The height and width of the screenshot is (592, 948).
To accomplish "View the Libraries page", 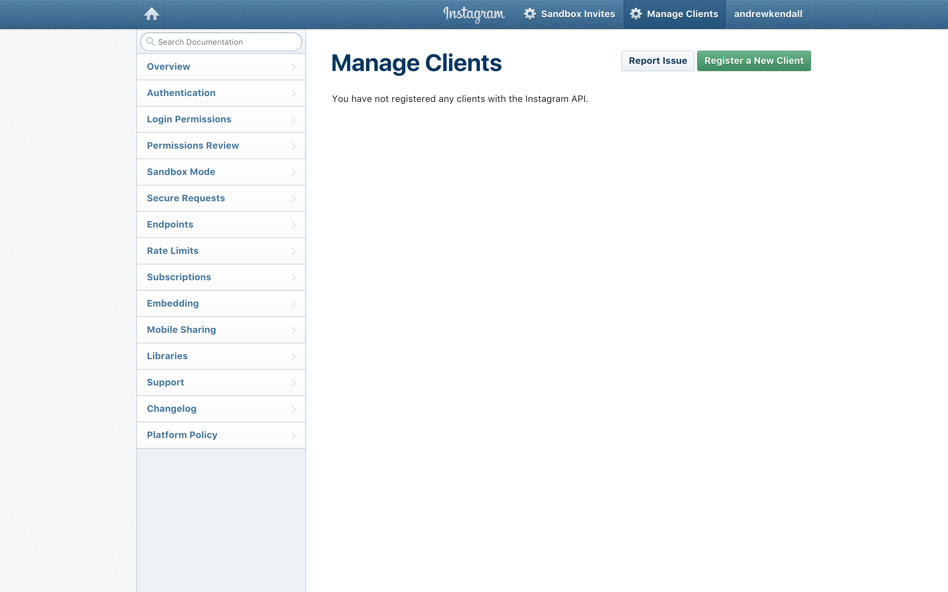I will click(x=221, y=356).
